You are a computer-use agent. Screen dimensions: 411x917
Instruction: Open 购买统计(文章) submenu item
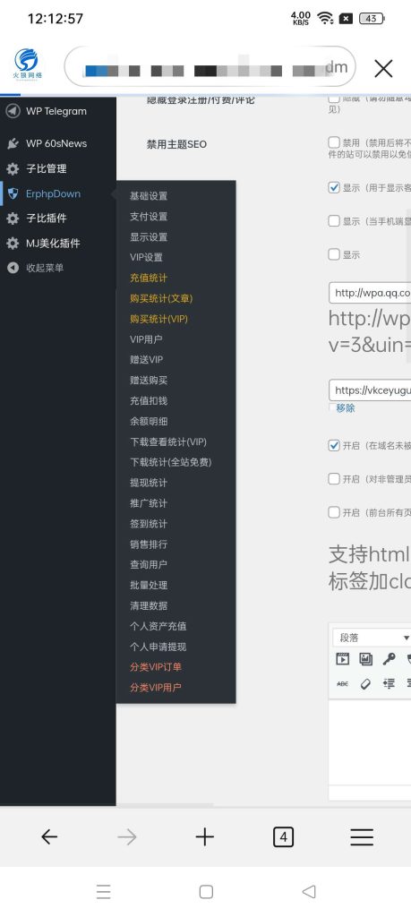point(161,298)
